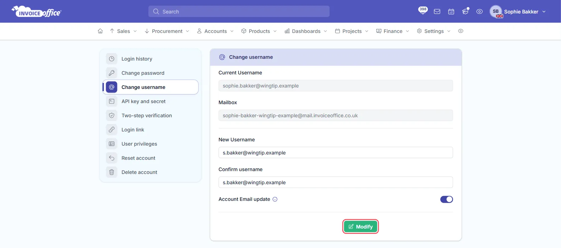This screenshot has width=561, height=248.
Task: Click the Confirm username input field
Action: click(336, 182)
